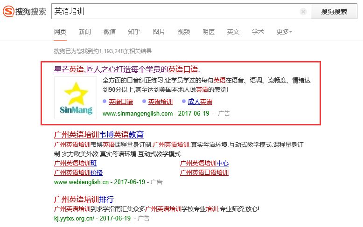
Task: Select the 网页 tab
Action: [x=60, y=32]
